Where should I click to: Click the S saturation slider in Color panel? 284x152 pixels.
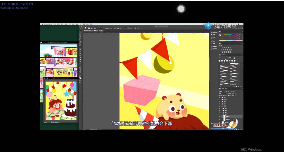click(x=231, y=36)
